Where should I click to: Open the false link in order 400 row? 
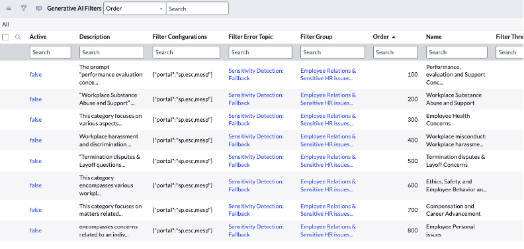(x=36, y=140)
